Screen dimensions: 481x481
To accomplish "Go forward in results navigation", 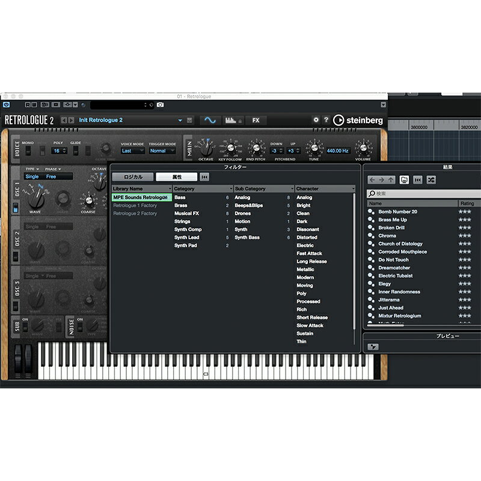I will (381, 180).
